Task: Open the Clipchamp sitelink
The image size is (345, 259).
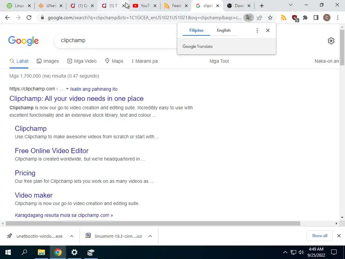Action: [31, 128]
